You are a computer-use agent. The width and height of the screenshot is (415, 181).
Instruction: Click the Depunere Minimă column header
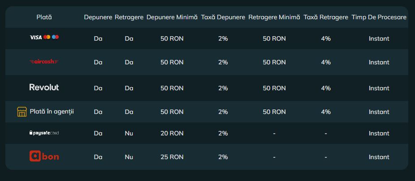(x=172, y=17)
